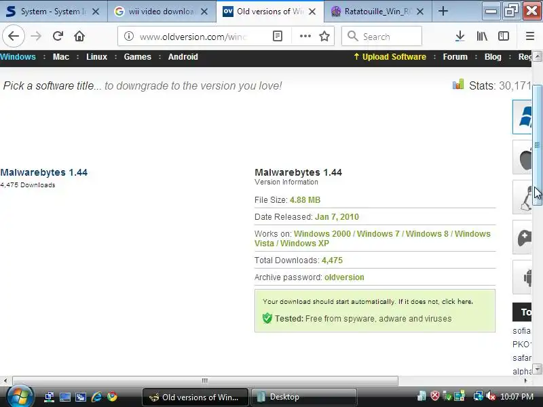The image size is (543, 407).
Task: Click 'click here' to start the download
Action: [x=457, y=301]
